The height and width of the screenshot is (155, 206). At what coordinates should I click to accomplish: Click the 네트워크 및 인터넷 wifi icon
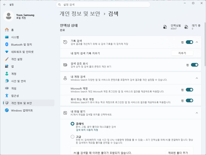[7, 52]
